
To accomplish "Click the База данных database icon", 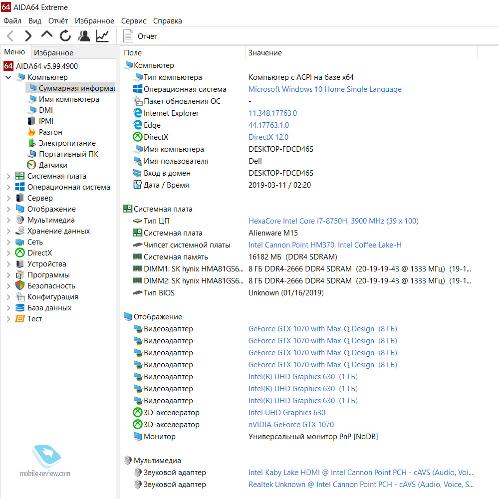I will click(x=20, y=307).
